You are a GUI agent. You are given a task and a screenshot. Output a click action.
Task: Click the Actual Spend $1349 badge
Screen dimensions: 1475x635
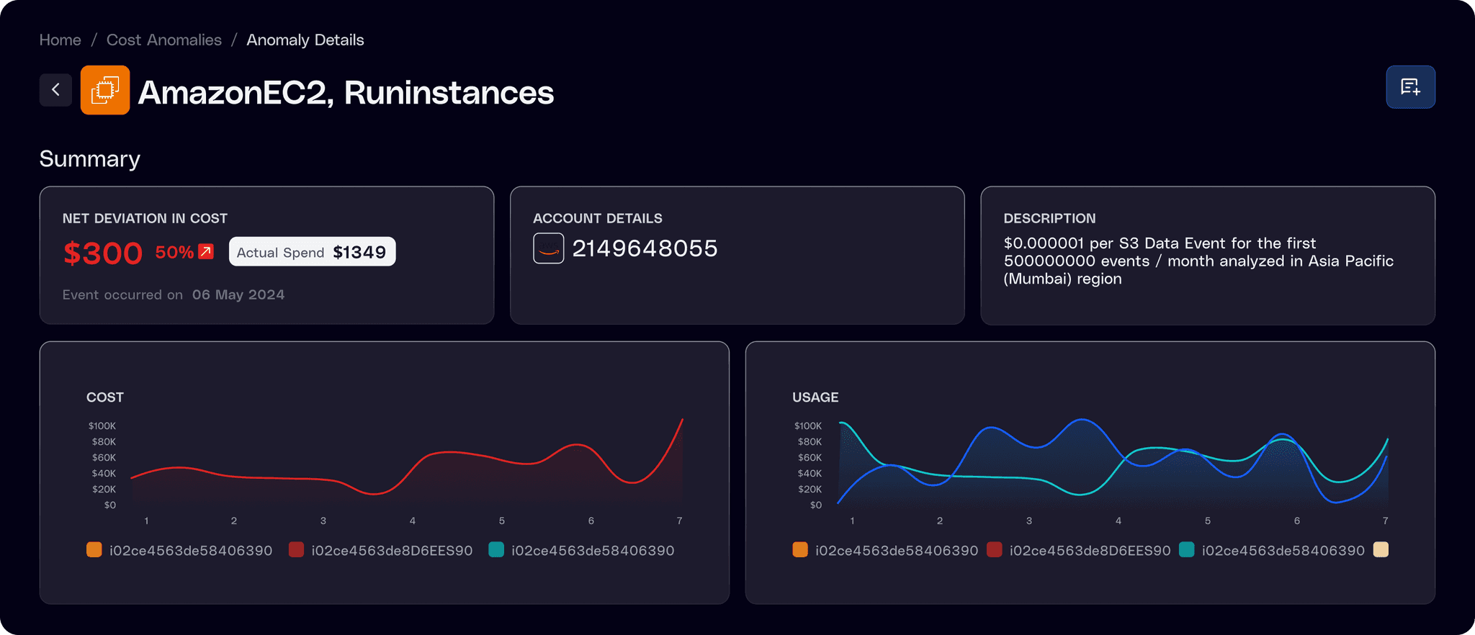tap(312, 252)
